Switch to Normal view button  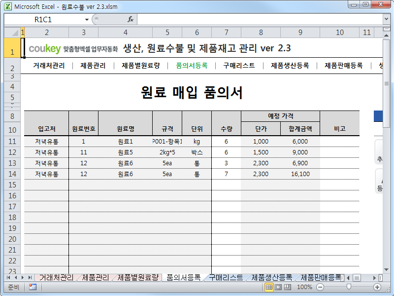[269, 287]
